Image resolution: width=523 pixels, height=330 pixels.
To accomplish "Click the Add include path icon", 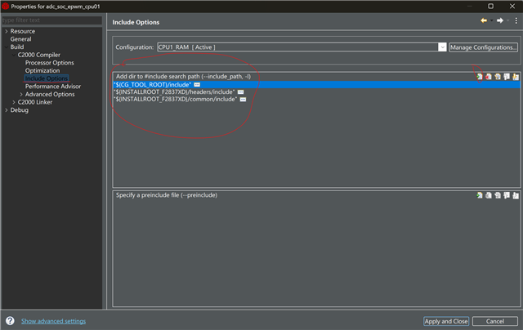I will (x=480, y=77).
